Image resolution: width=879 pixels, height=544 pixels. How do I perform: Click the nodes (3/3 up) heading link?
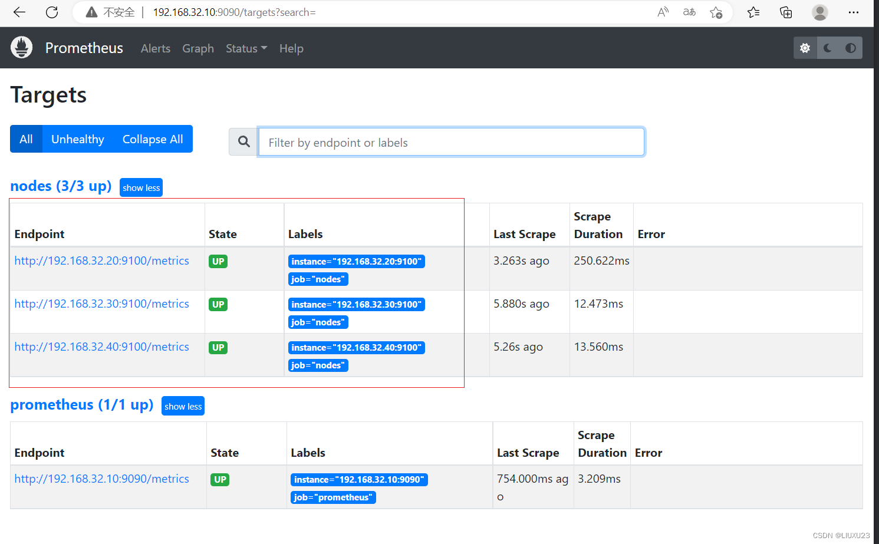[x=61, y=186]
